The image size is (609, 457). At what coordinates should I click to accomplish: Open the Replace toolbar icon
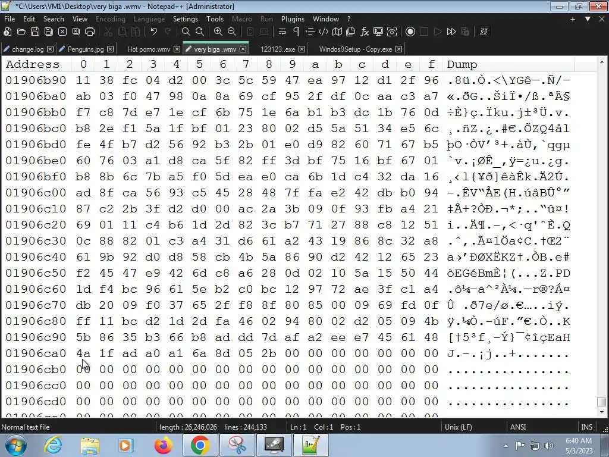(200, 32)
